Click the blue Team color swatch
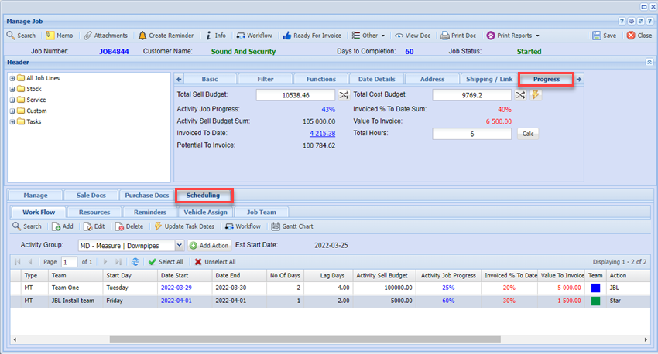Image resolution: width=658 pixels, height=354 pixels. [x=595, y=288]
